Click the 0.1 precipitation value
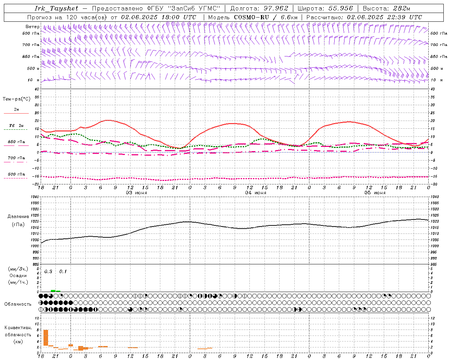This screenshot has width=449, height=359. (63, 272)
